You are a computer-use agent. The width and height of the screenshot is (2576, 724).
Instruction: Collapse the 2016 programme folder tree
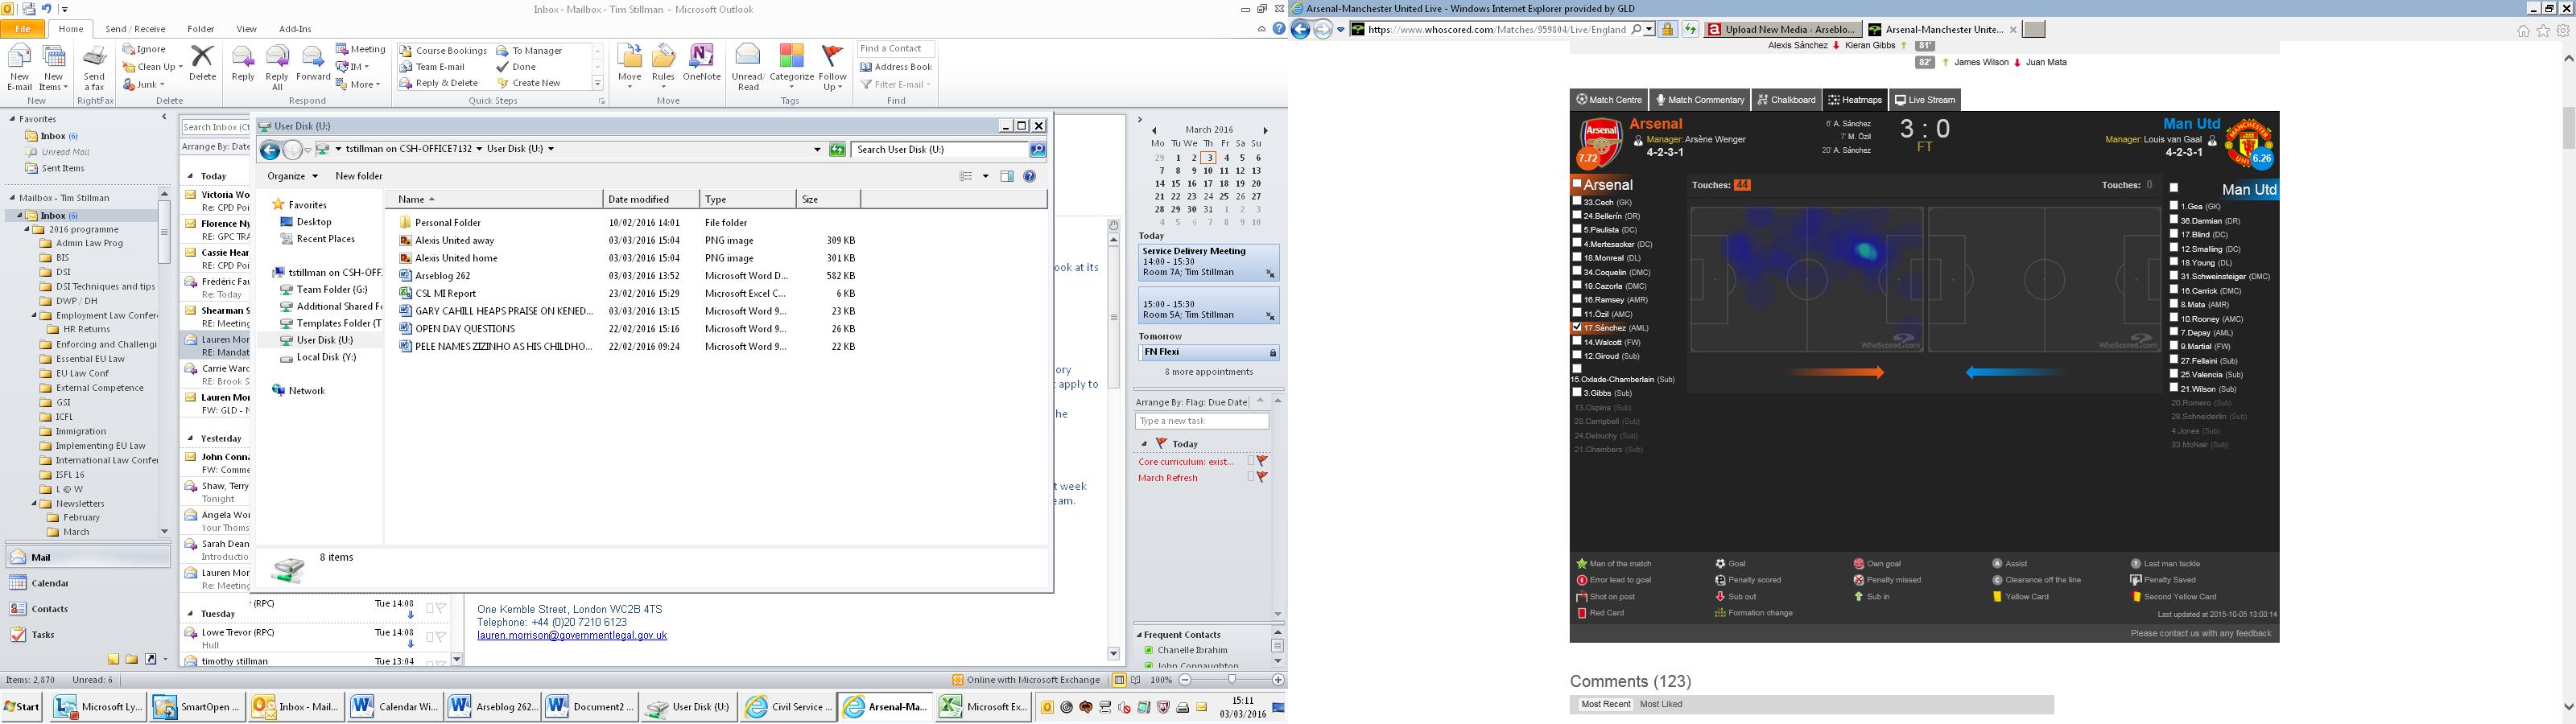[x=29, y=229]
